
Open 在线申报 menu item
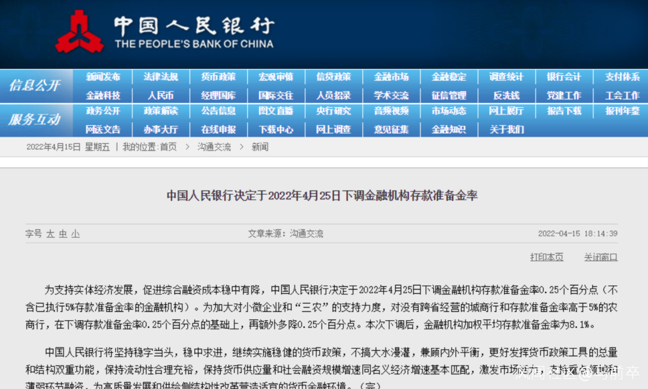(218, 129)
